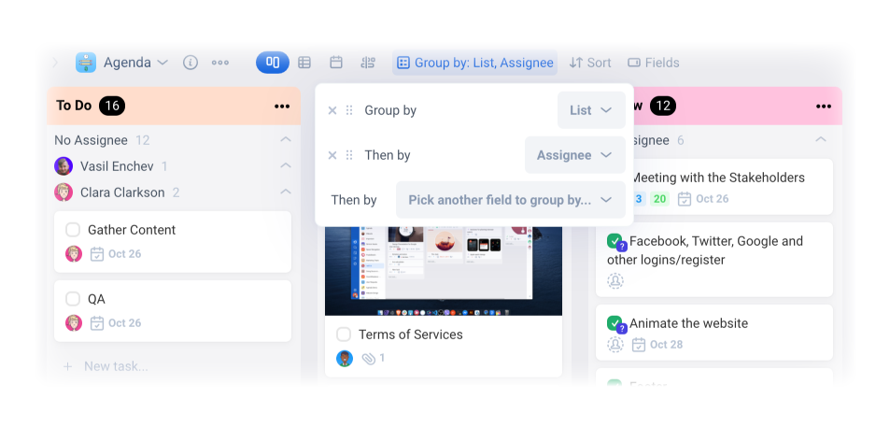Check off the QA task
The image size is (890, 427).
coord(73,299)
